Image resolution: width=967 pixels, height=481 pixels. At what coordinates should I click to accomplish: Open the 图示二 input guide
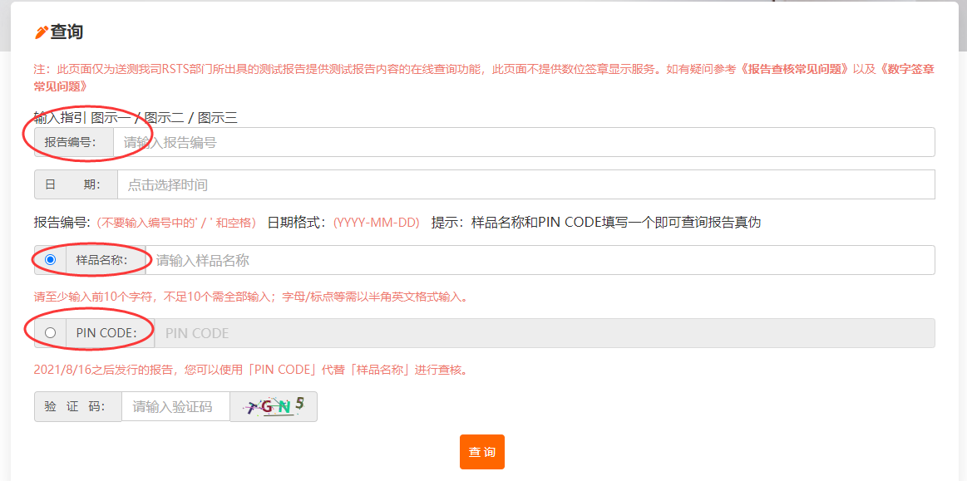pyautogui.click(x=162, y=117)
